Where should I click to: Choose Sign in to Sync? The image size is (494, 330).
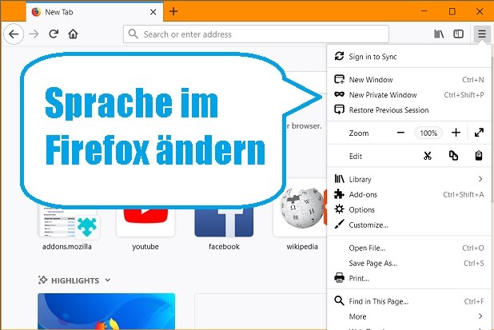pyautogui.click(x=409, y=57)
